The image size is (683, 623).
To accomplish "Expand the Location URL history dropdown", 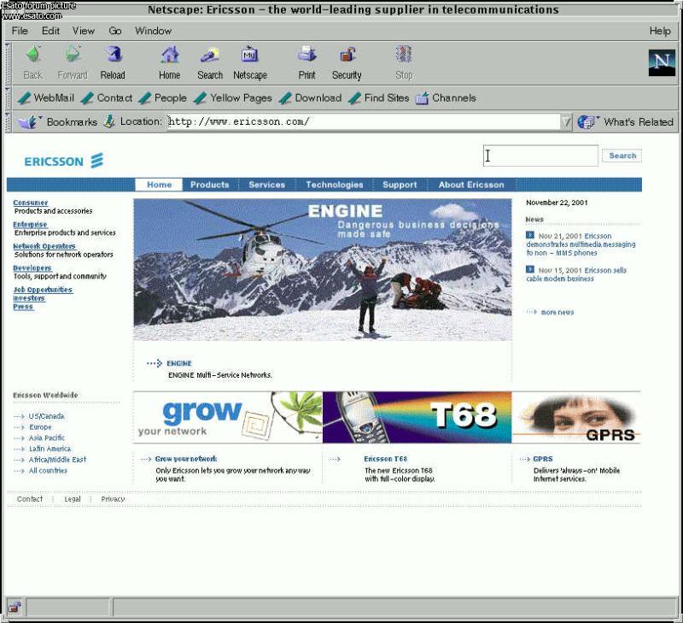I will [566, 122].
